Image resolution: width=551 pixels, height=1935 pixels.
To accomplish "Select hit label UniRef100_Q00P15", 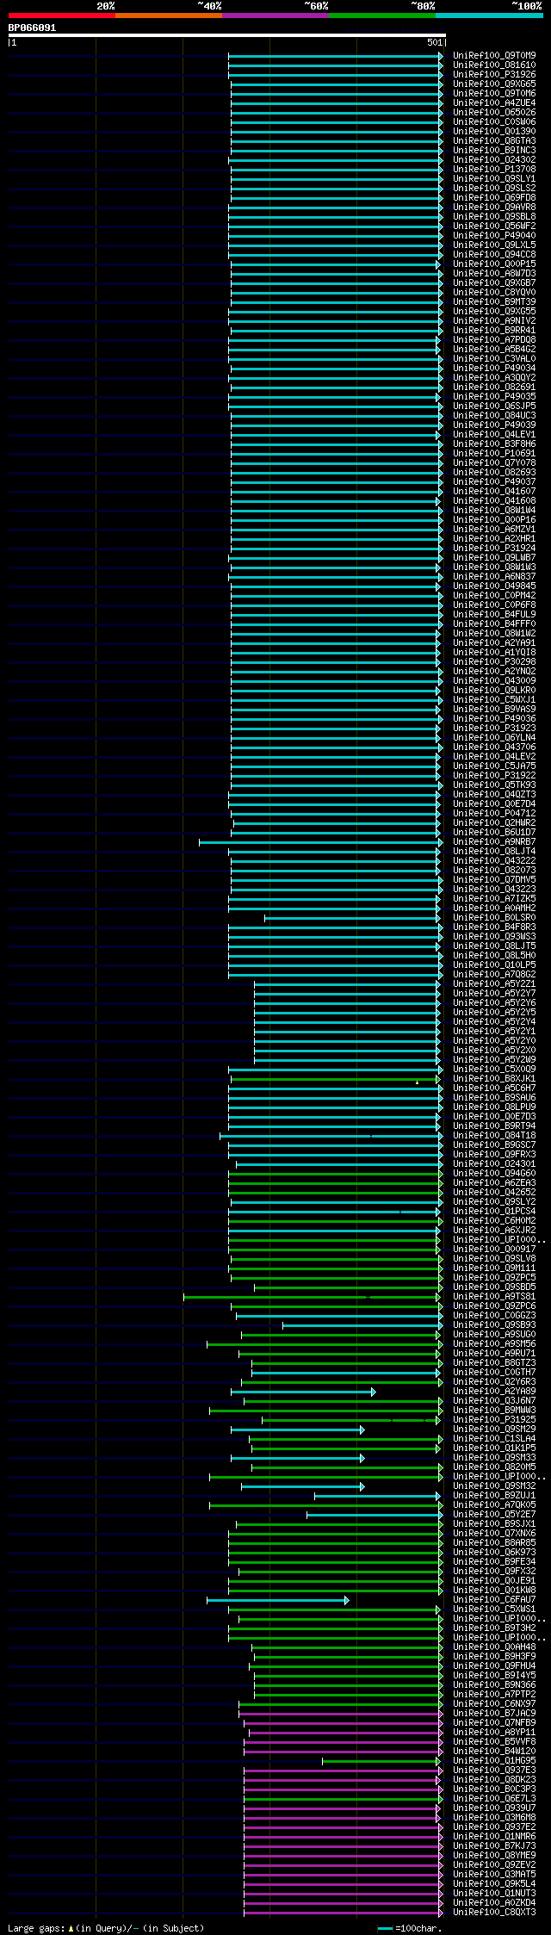I will pos(494,264).
